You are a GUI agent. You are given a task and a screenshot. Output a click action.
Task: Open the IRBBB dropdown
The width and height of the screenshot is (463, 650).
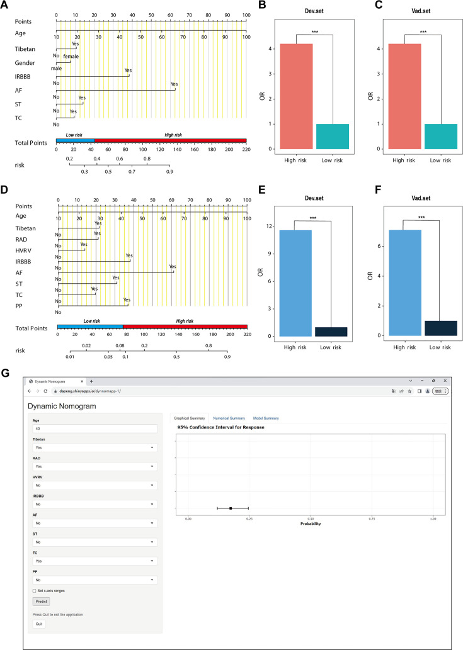coord(95,505)
